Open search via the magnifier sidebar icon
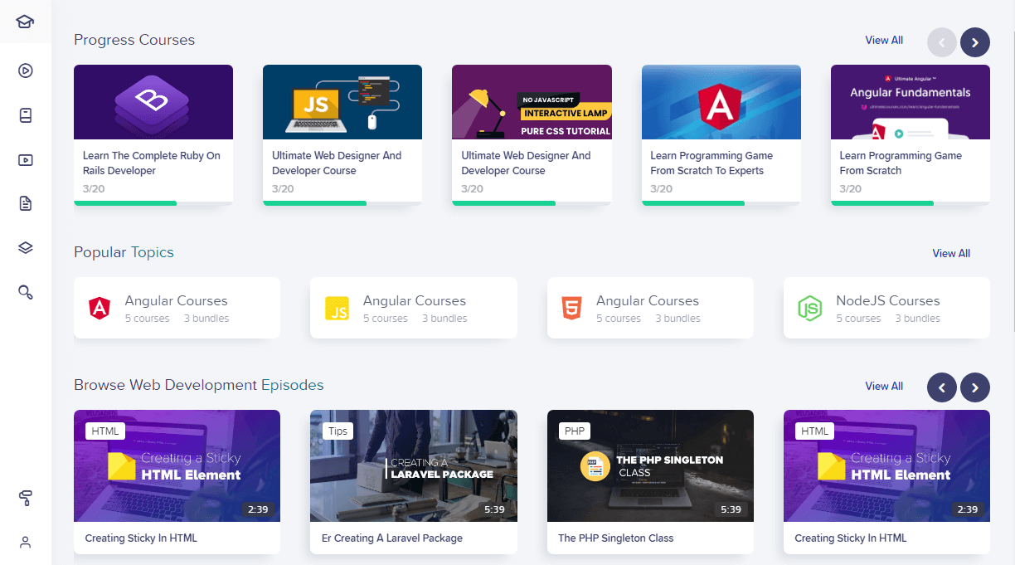The image size is (1015, 565). 25,291
